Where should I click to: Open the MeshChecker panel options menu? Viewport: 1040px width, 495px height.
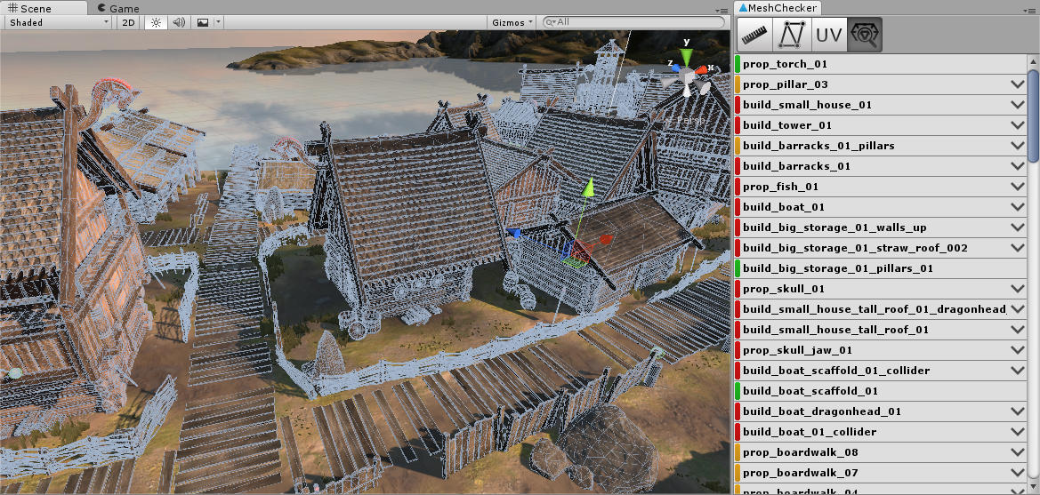1032,10
